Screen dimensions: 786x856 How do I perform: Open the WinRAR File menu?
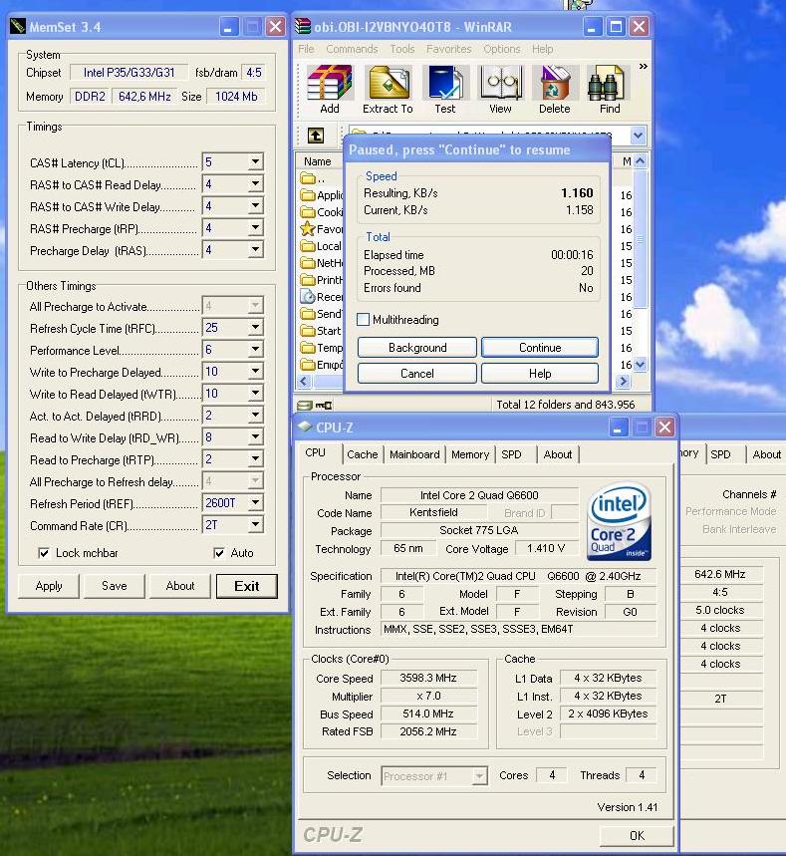pos(306,49)
